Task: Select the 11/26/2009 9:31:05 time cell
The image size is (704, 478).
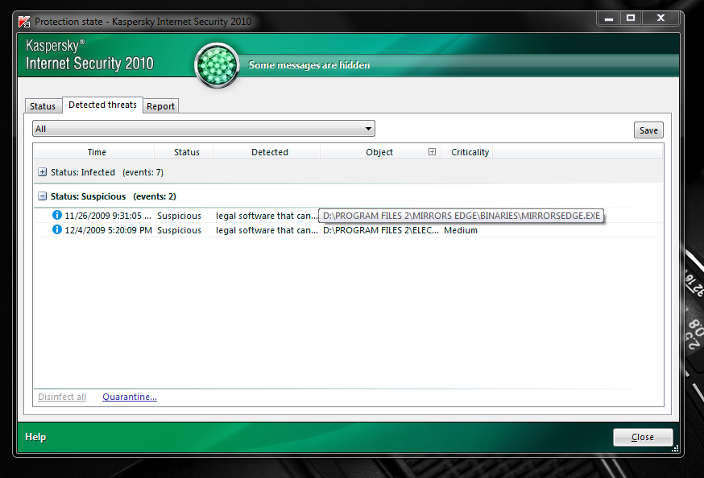Action: click(x=108, y=216)
